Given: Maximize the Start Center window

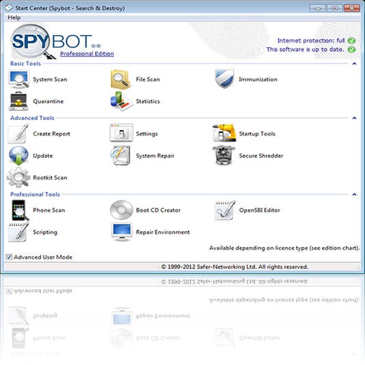Looking at the screenshot, I should tap(335, 8).
